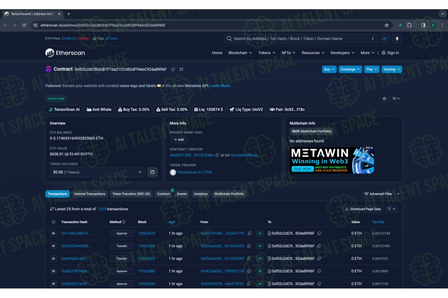Click the Ethereum network icon in header
This screenshot has height=298, width=448.
(x=397, y=39)
